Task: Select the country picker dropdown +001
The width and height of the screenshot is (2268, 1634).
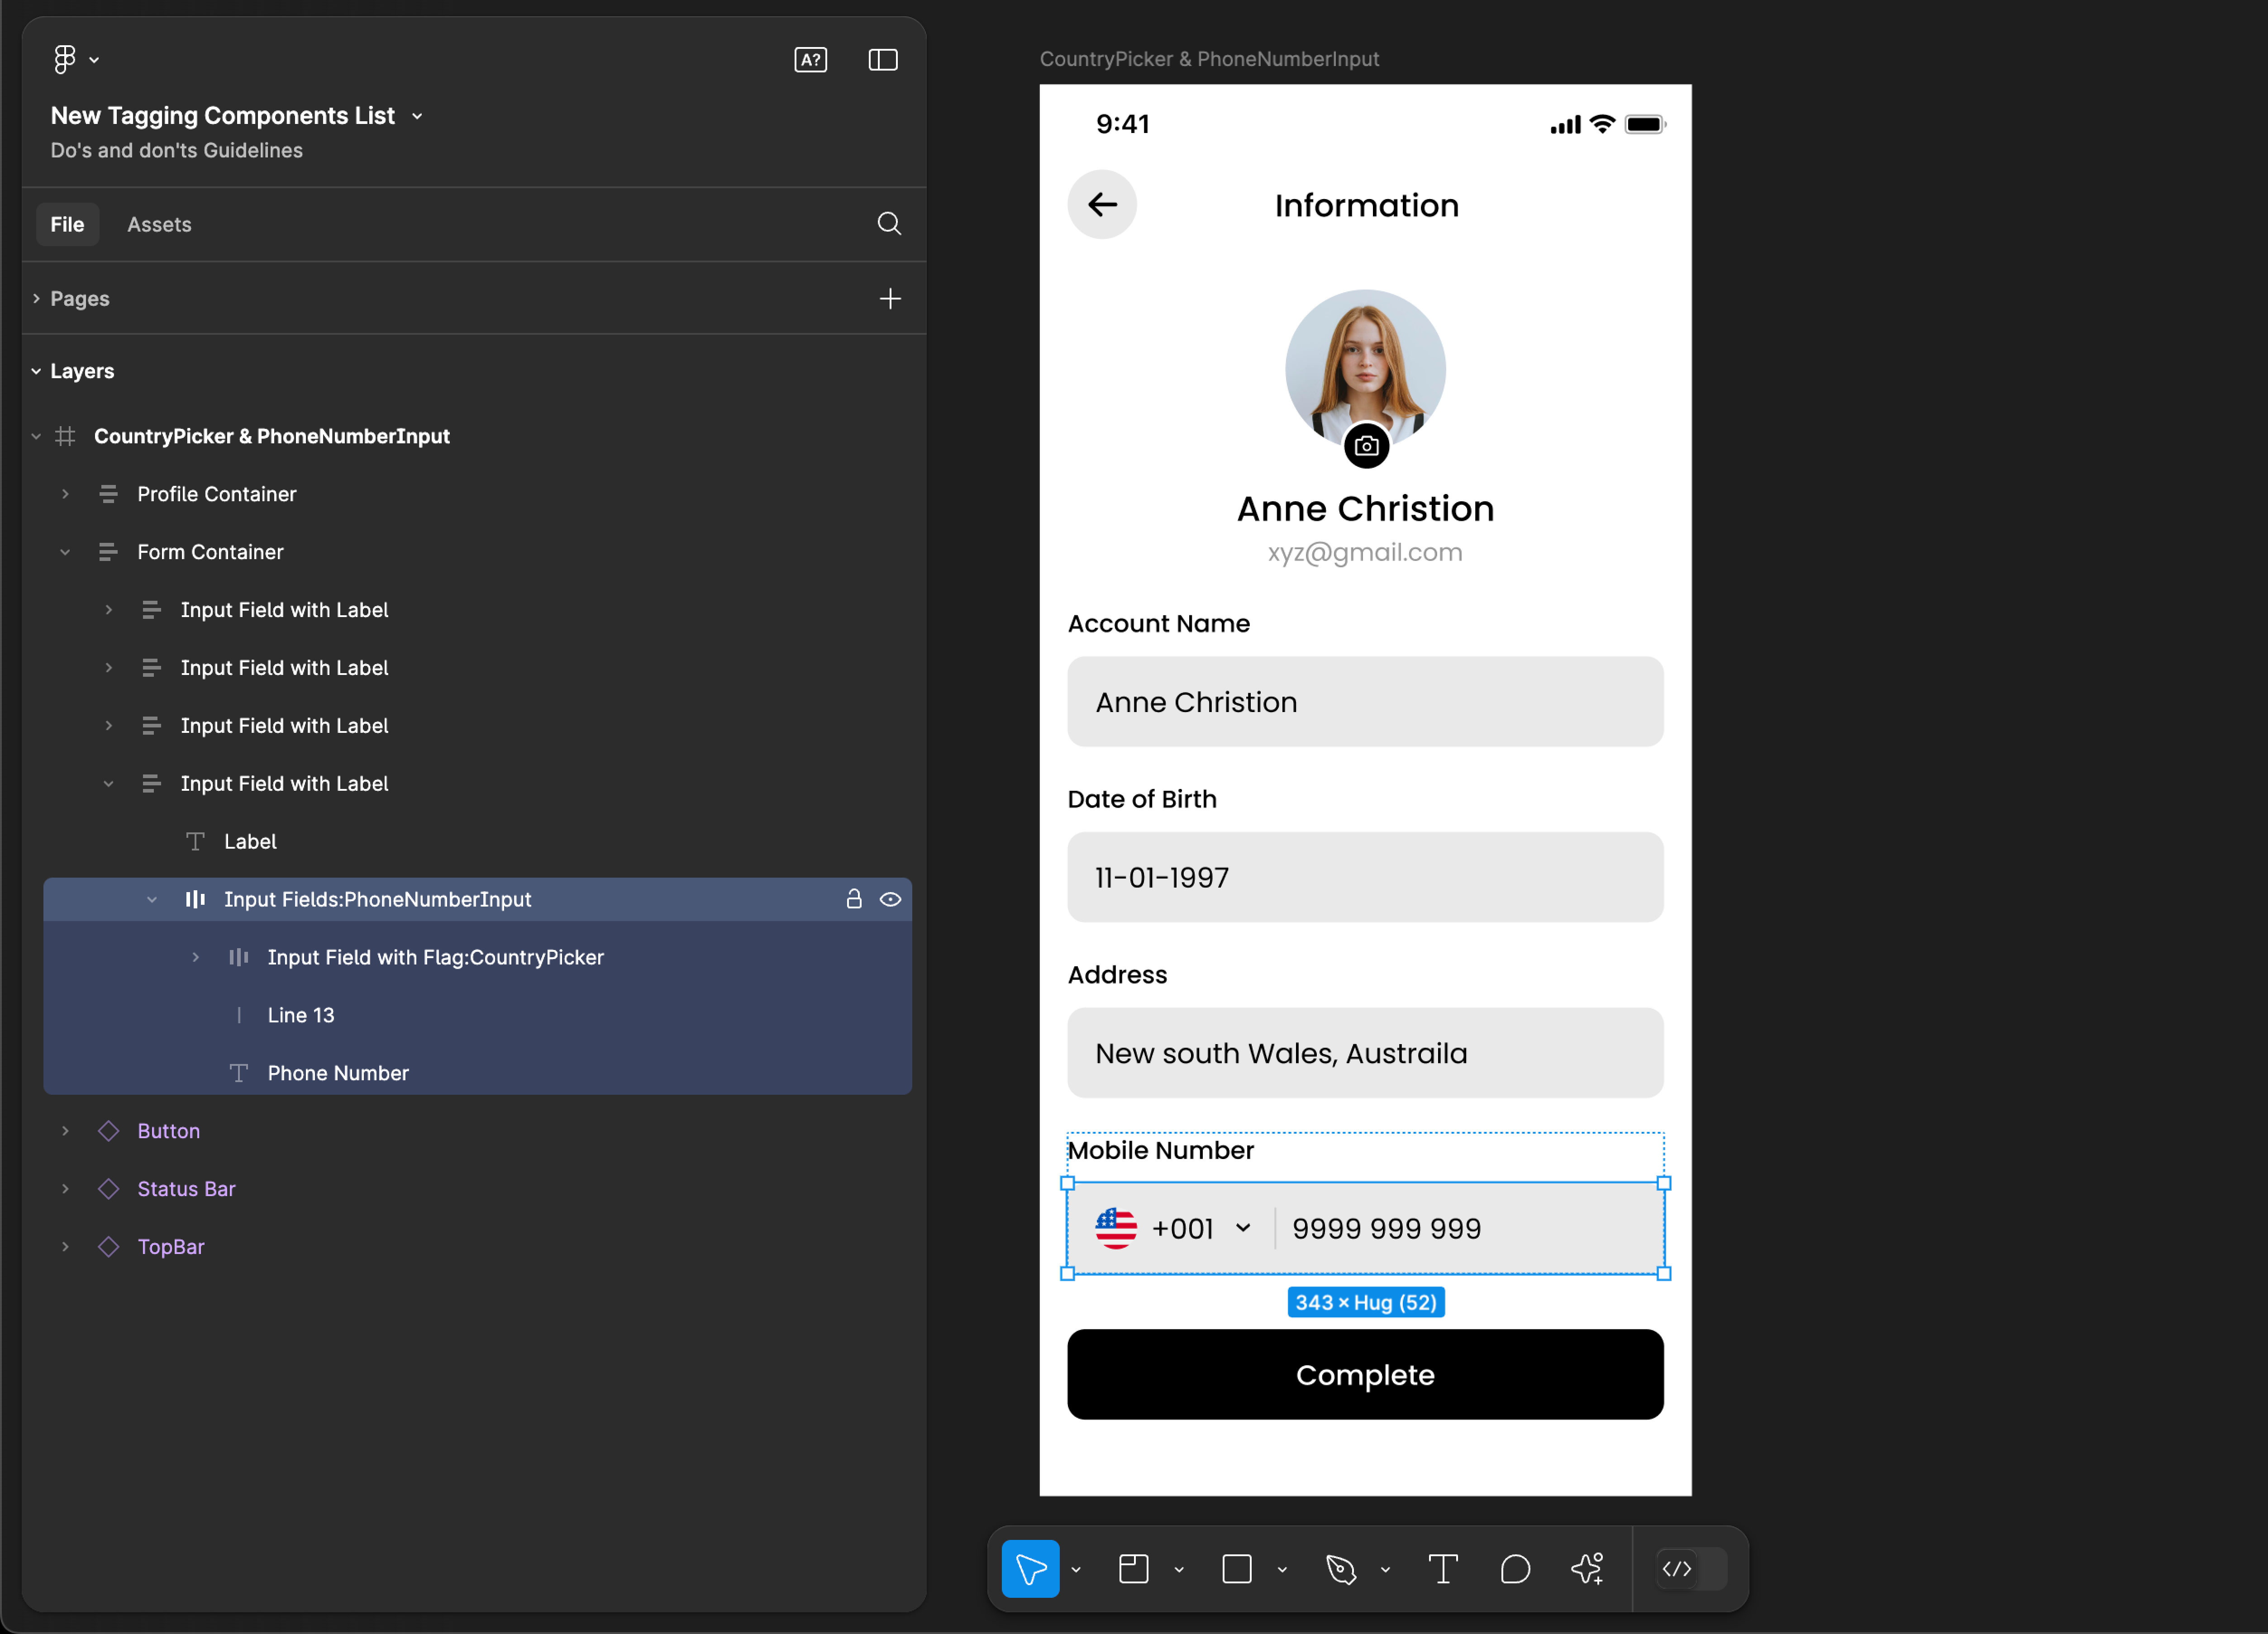Action: coord(1171,1227)
